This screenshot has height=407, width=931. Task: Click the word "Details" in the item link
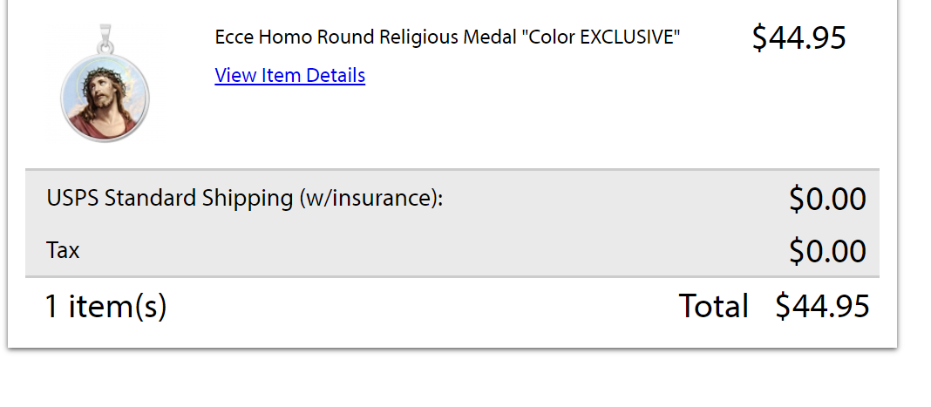(335, 75)
